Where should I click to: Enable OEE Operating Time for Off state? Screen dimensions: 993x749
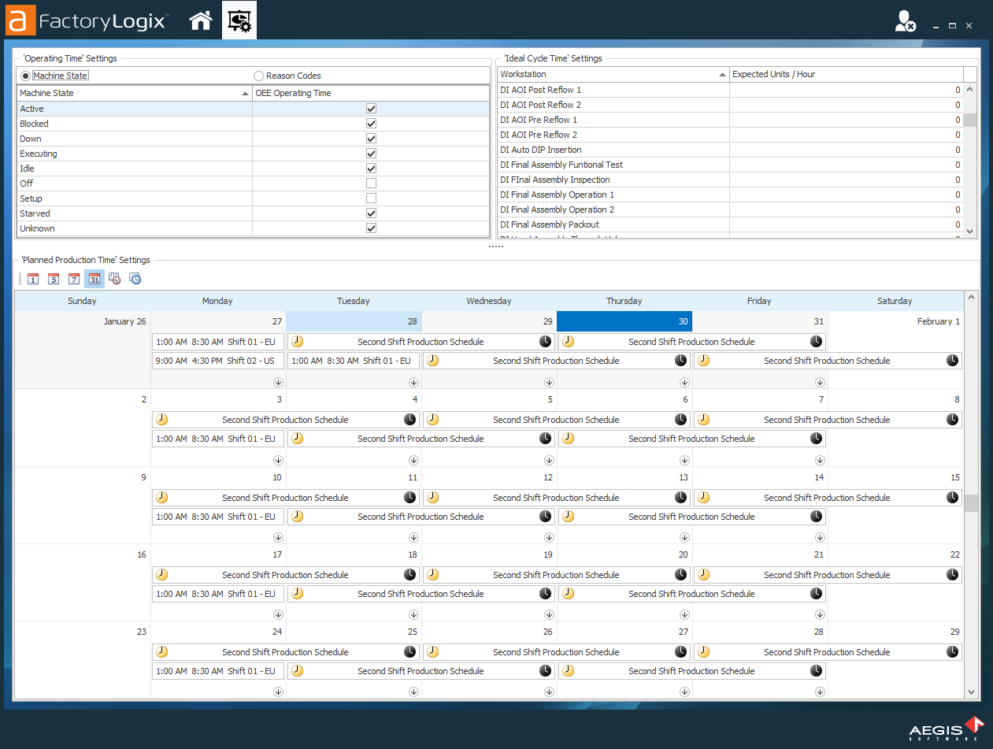coord(371,184)
